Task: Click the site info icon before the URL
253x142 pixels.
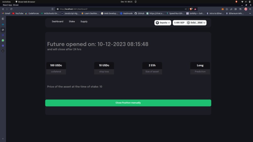Action: 58,9
